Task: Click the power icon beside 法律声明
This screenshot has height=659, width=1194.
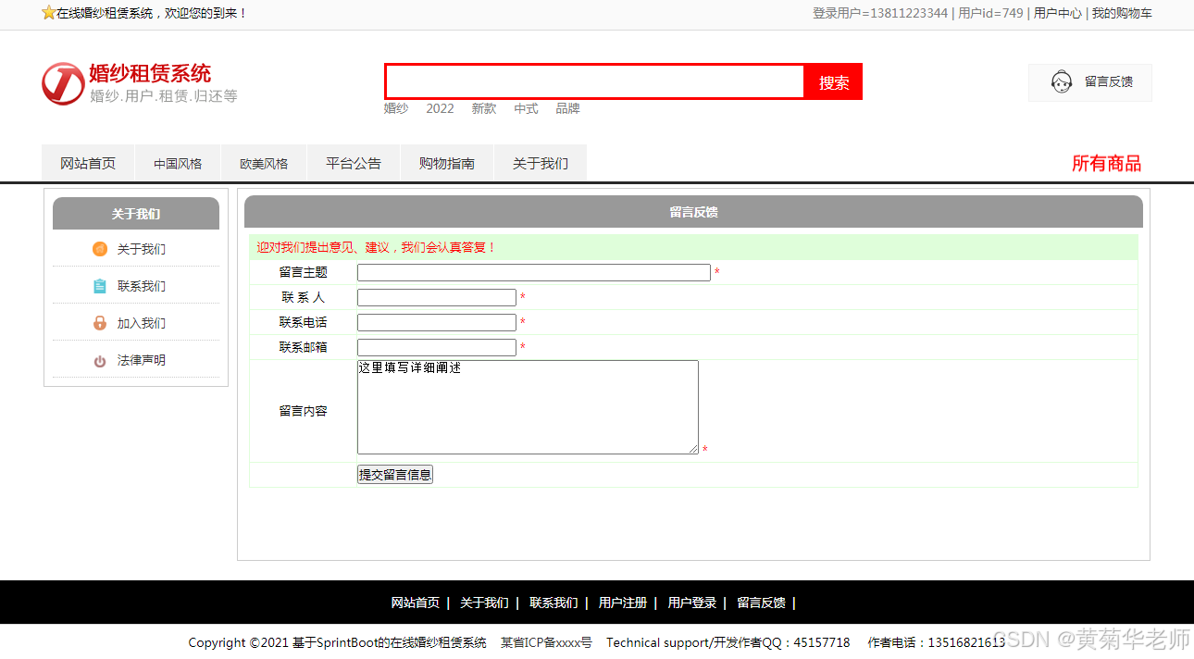Action: point(100,361)
